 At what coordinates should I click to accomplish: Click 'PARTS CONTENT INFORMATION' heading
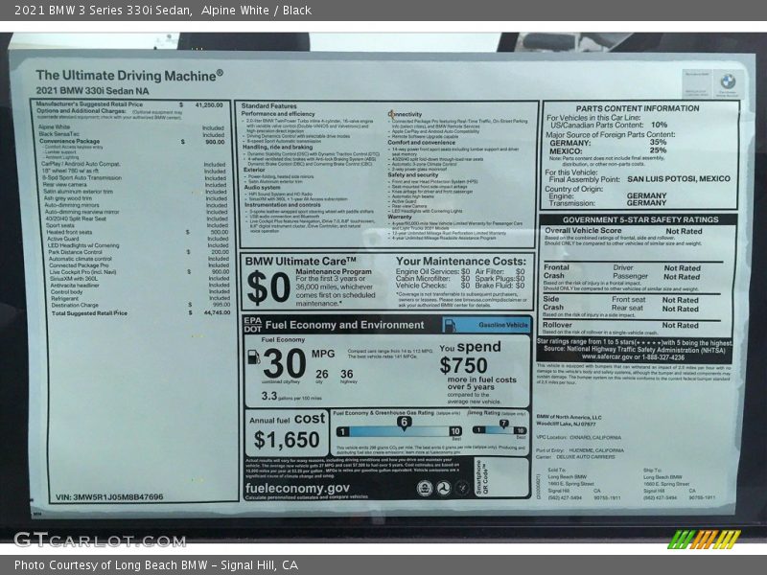pyautogui.click(x=638, y=108)
